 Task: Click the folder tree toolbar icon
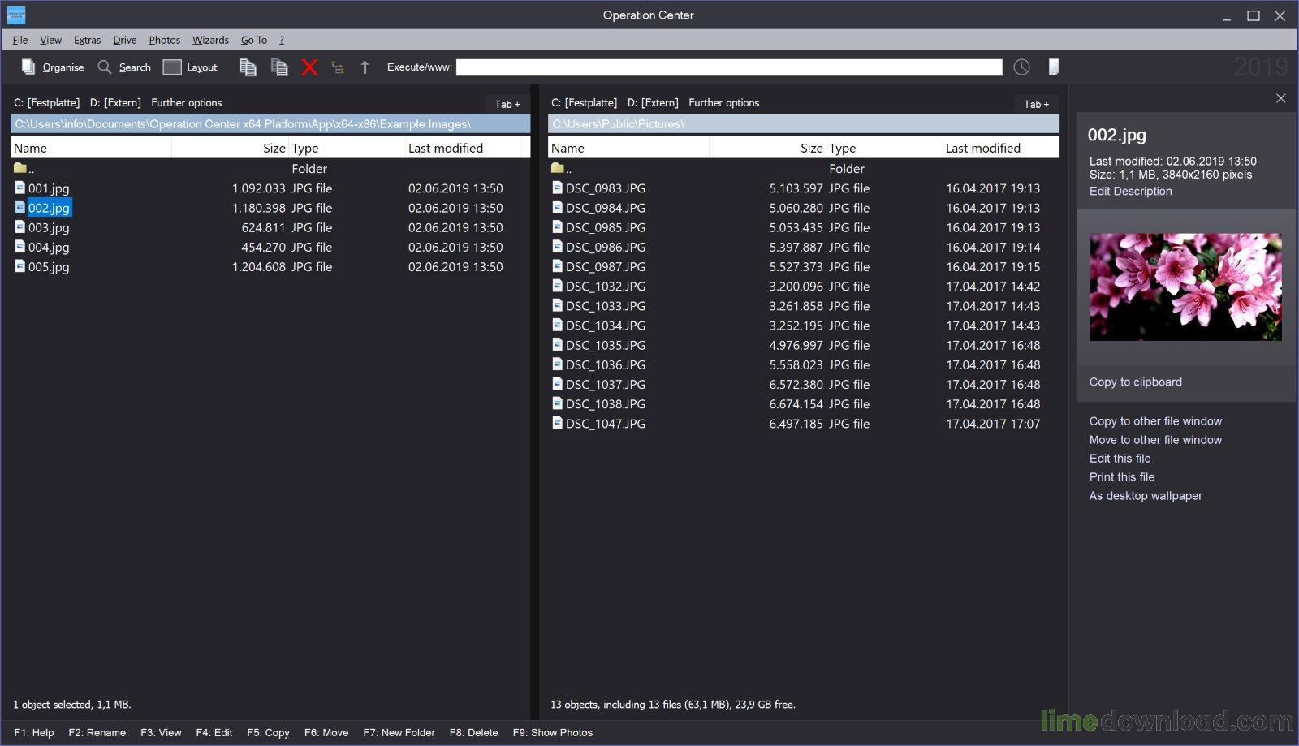click(x=338, y=67)
